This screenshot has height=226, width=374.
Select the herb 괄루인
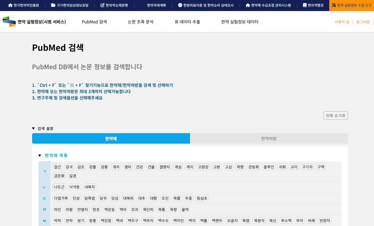[x=269, y=167]
